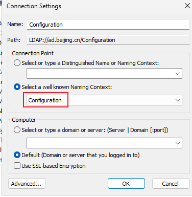192x197 pixels.
Task: Open the well known Naming Context dropdown arrow
Action: click(x=178, y=100)
